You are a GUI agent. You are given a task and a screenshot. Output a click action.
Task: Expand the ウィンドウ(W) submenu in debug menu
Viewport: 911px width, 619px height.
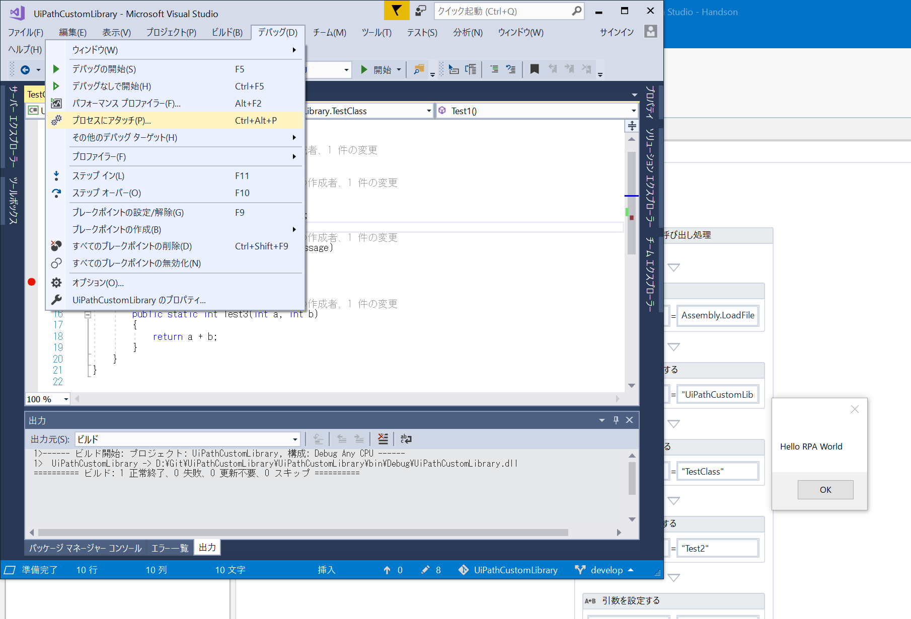(x=174, y=50)
